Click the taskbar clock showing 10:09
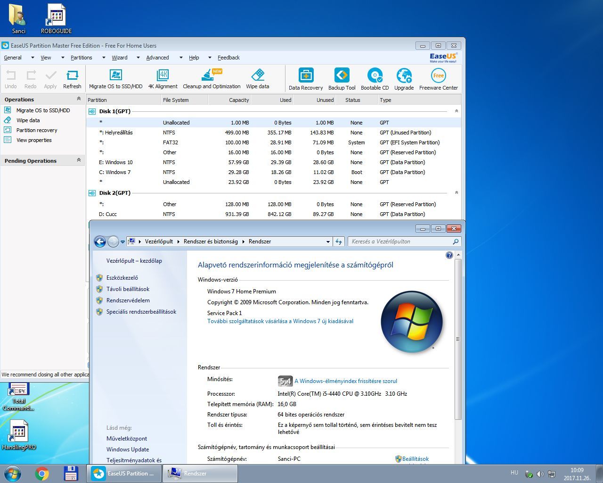The image size is (603, 483). 577,474
